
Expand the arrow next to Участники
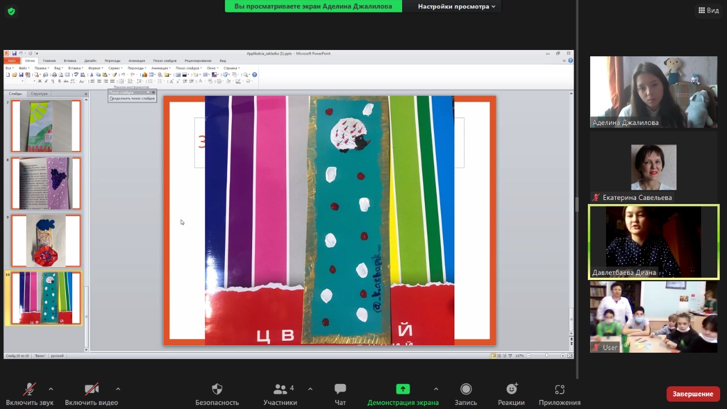(310, 389)
